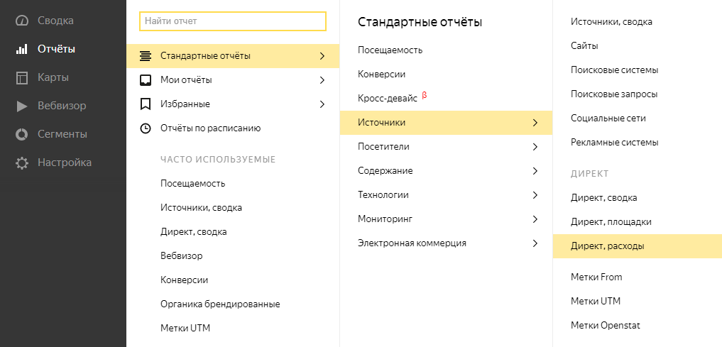Select Поисковые запросы report
Screen dimensions: 722x347
point(613,94)
